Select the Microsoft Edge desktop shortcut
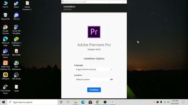Image resolution: width=188 pixels, height=105 pixels. [5, 41]
